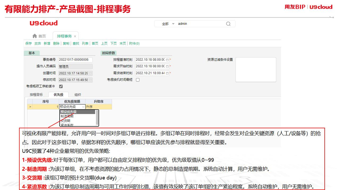Open the home icon tab 首页

(x=39, y=36)
